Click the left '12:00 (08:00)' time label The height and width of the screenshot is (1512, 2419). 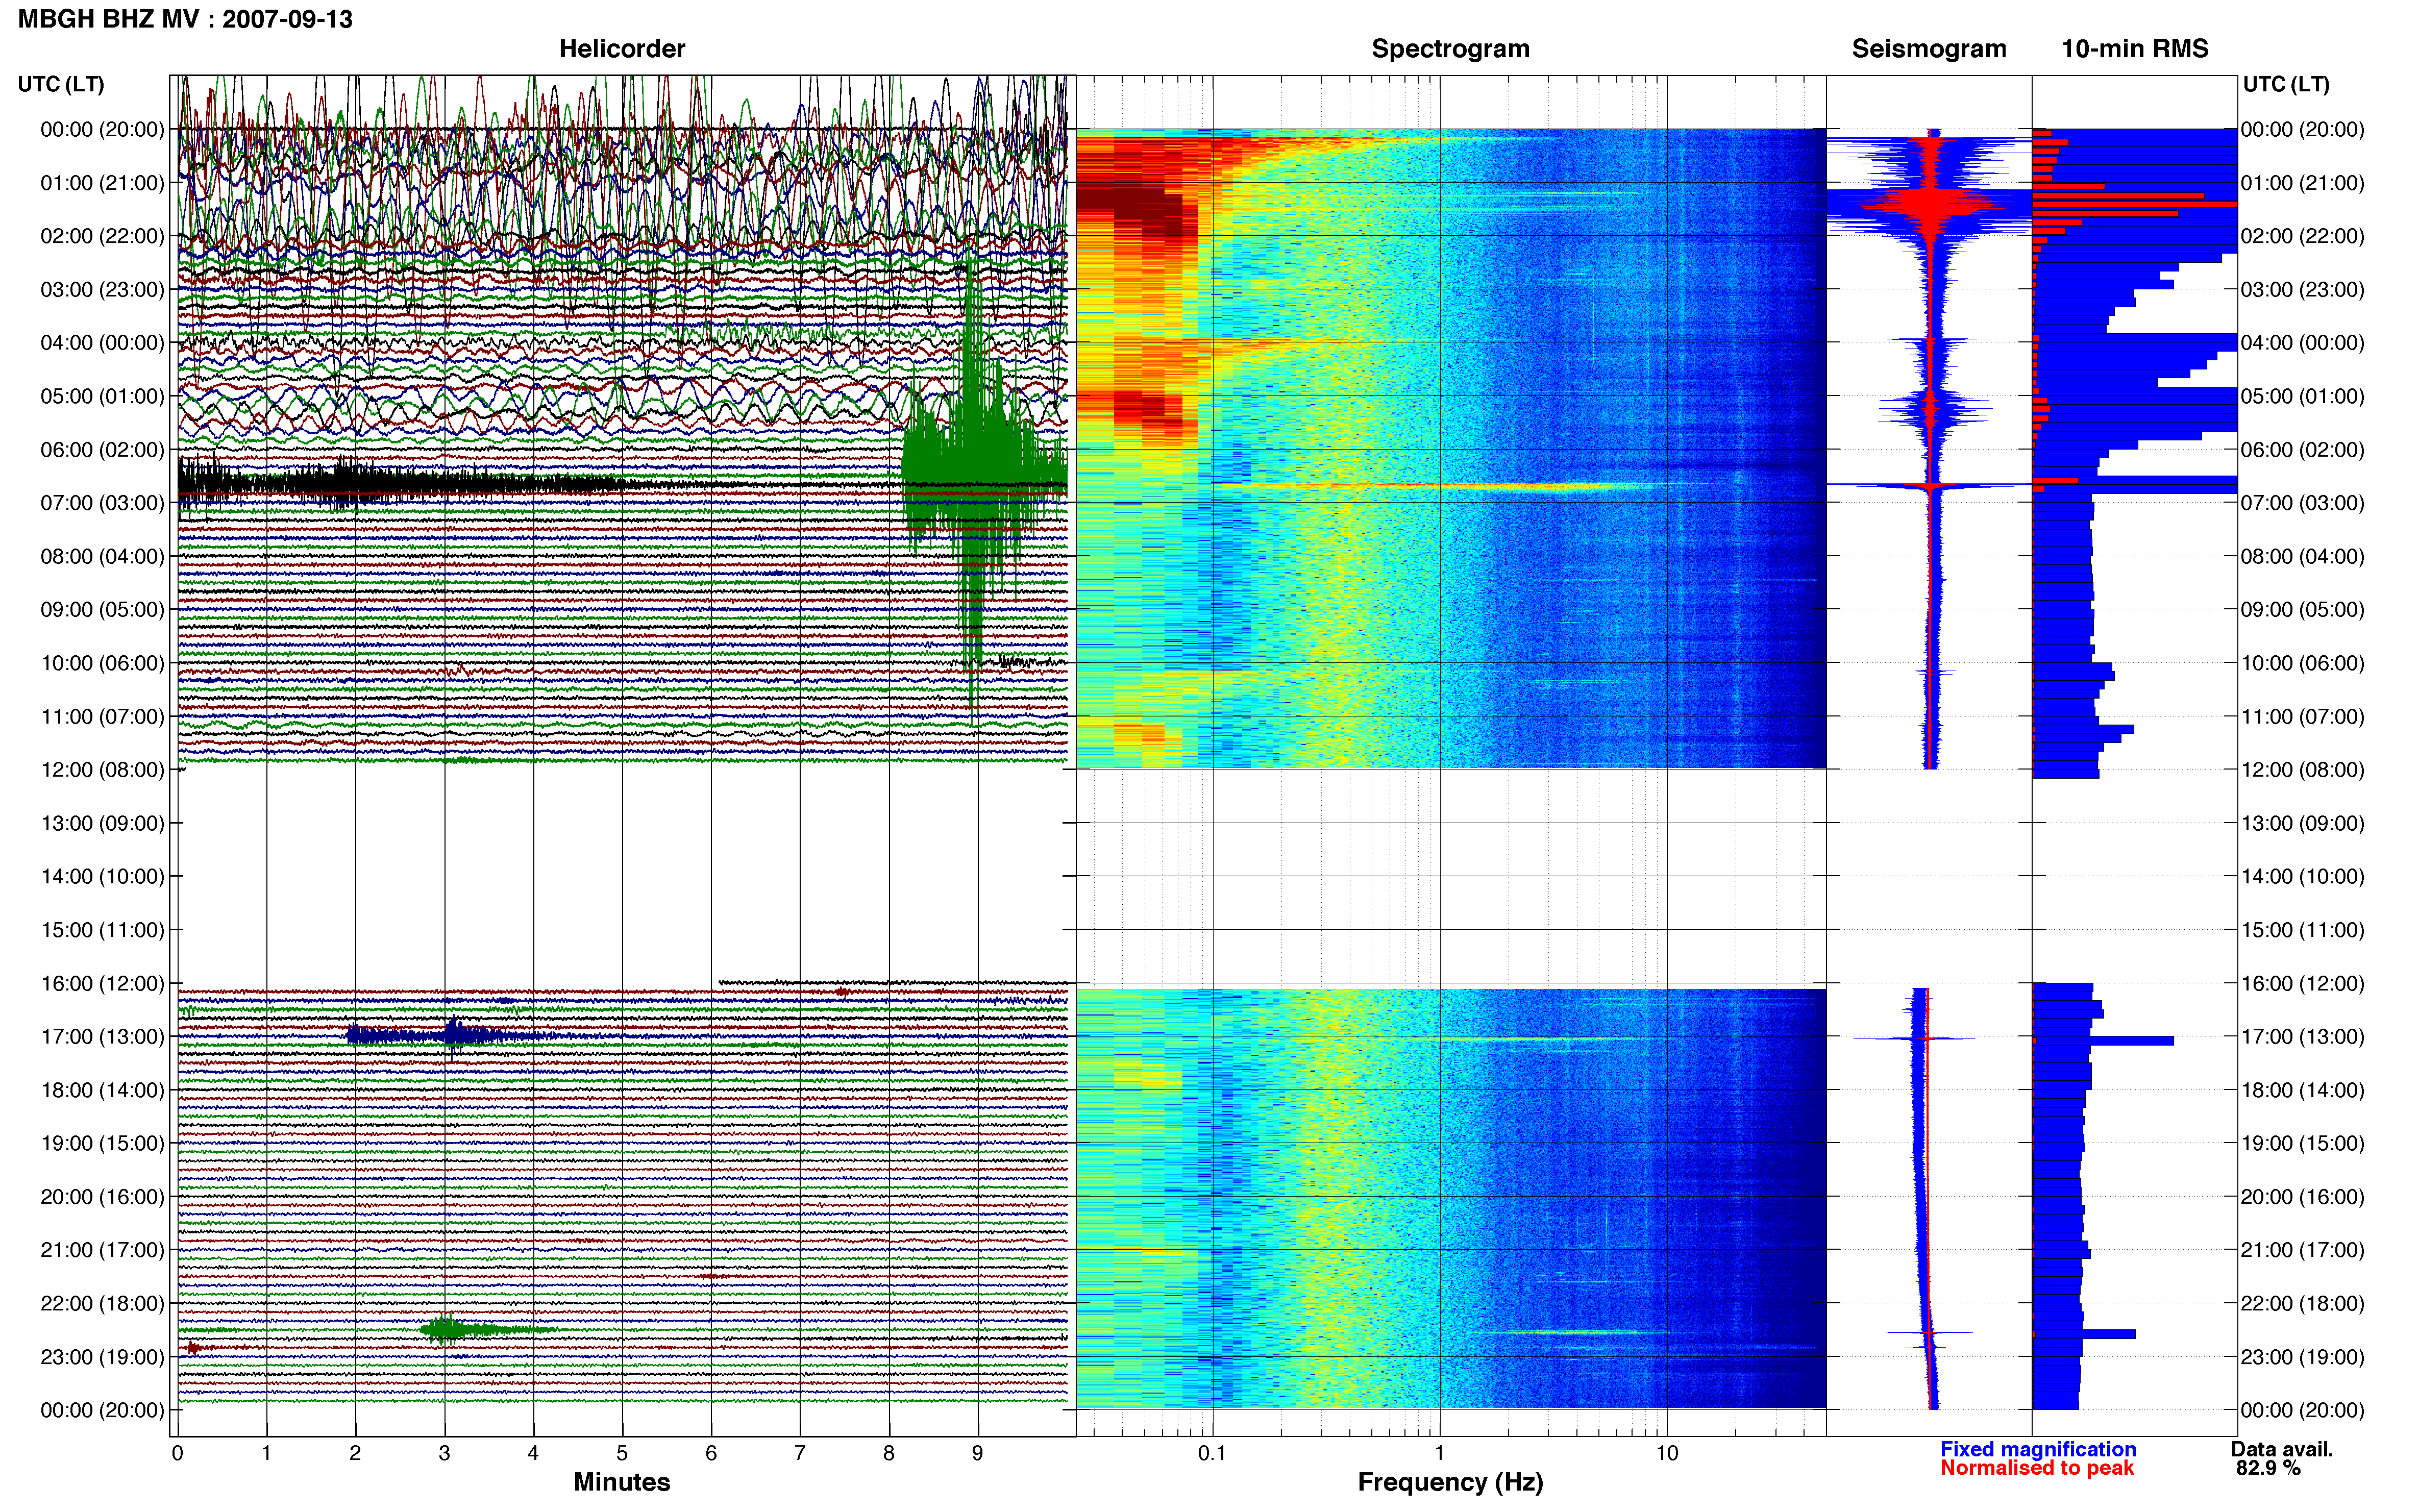coord(102,770)
